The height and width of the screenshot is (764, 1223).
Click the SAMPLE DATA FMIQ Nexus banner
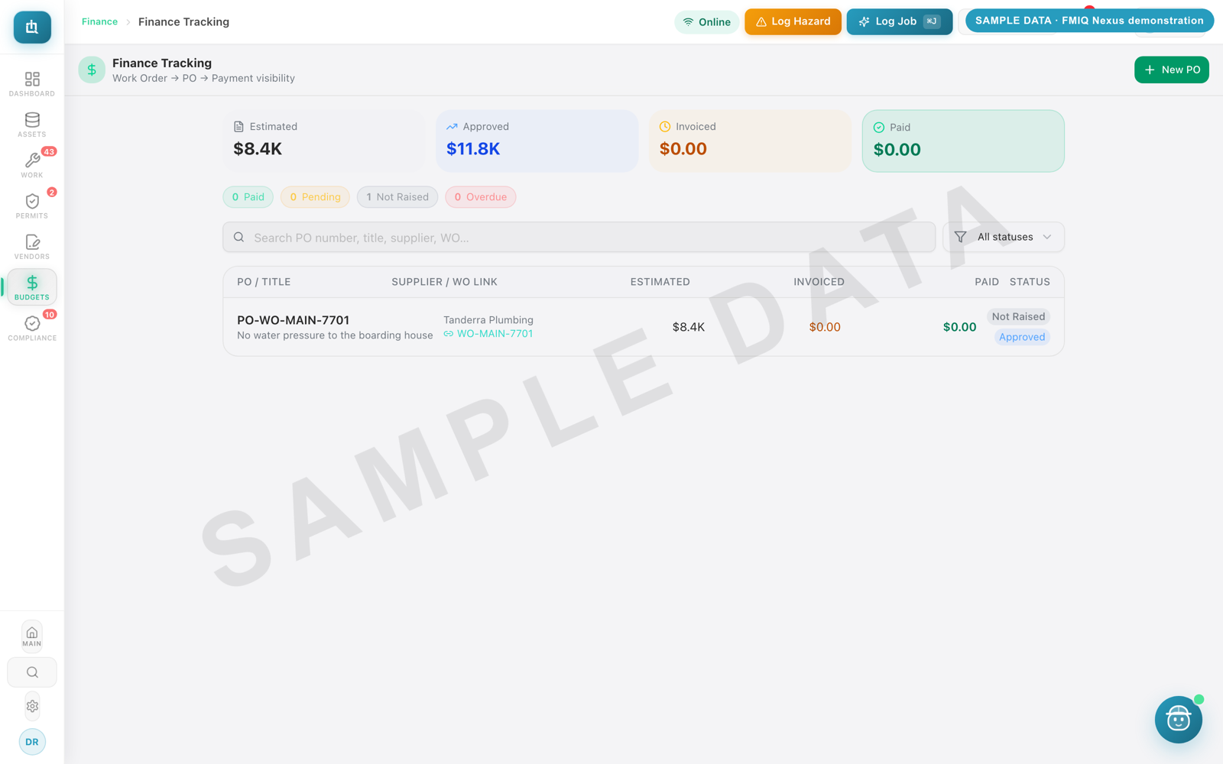tap(1089, 21)
